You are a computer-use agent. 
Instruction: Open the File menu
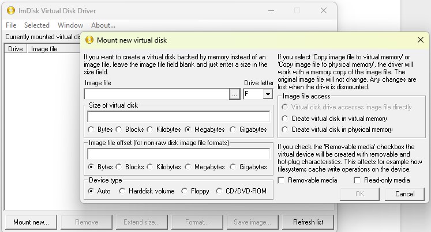pyautogui.click(x=11, y=25)
